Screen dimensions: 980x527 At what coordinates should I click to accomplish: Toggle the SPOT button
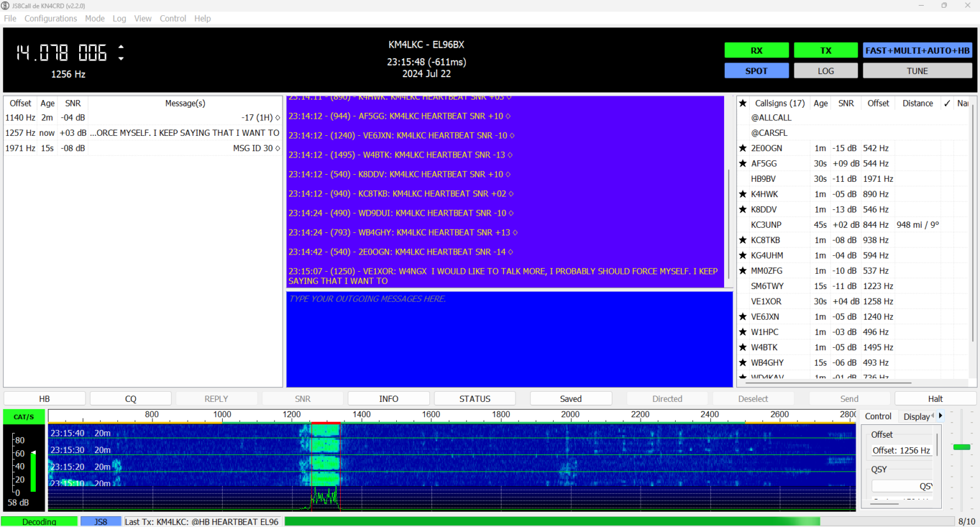757,71
